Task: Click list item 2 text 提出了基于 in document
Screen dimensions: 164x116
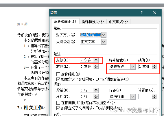Action: pyautogui.click(x=40, y=57)
